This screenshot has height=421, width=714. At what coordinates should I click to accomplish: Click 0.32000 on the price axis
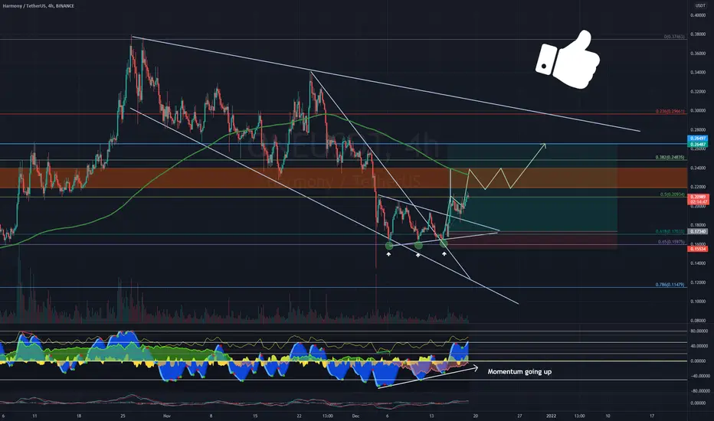698,92
